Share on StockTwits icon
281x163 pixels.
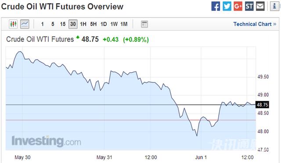pyautogui.click(x=249, y=6)
